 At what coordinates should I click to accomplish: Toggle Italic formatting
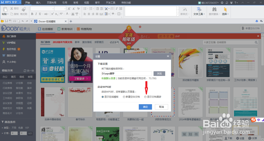[36, 14]
